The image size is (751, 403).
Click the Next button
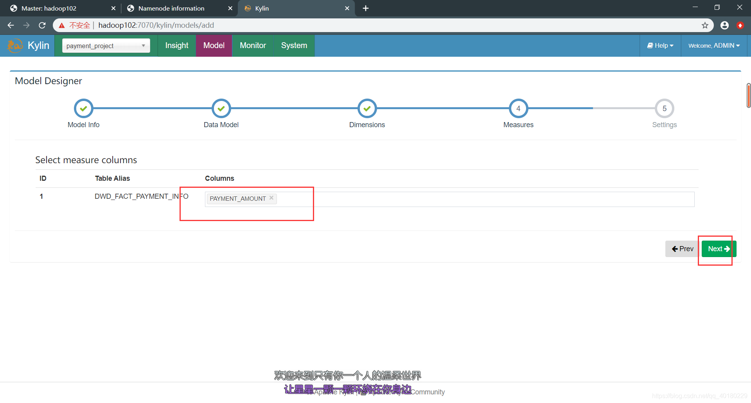[719, 249]
